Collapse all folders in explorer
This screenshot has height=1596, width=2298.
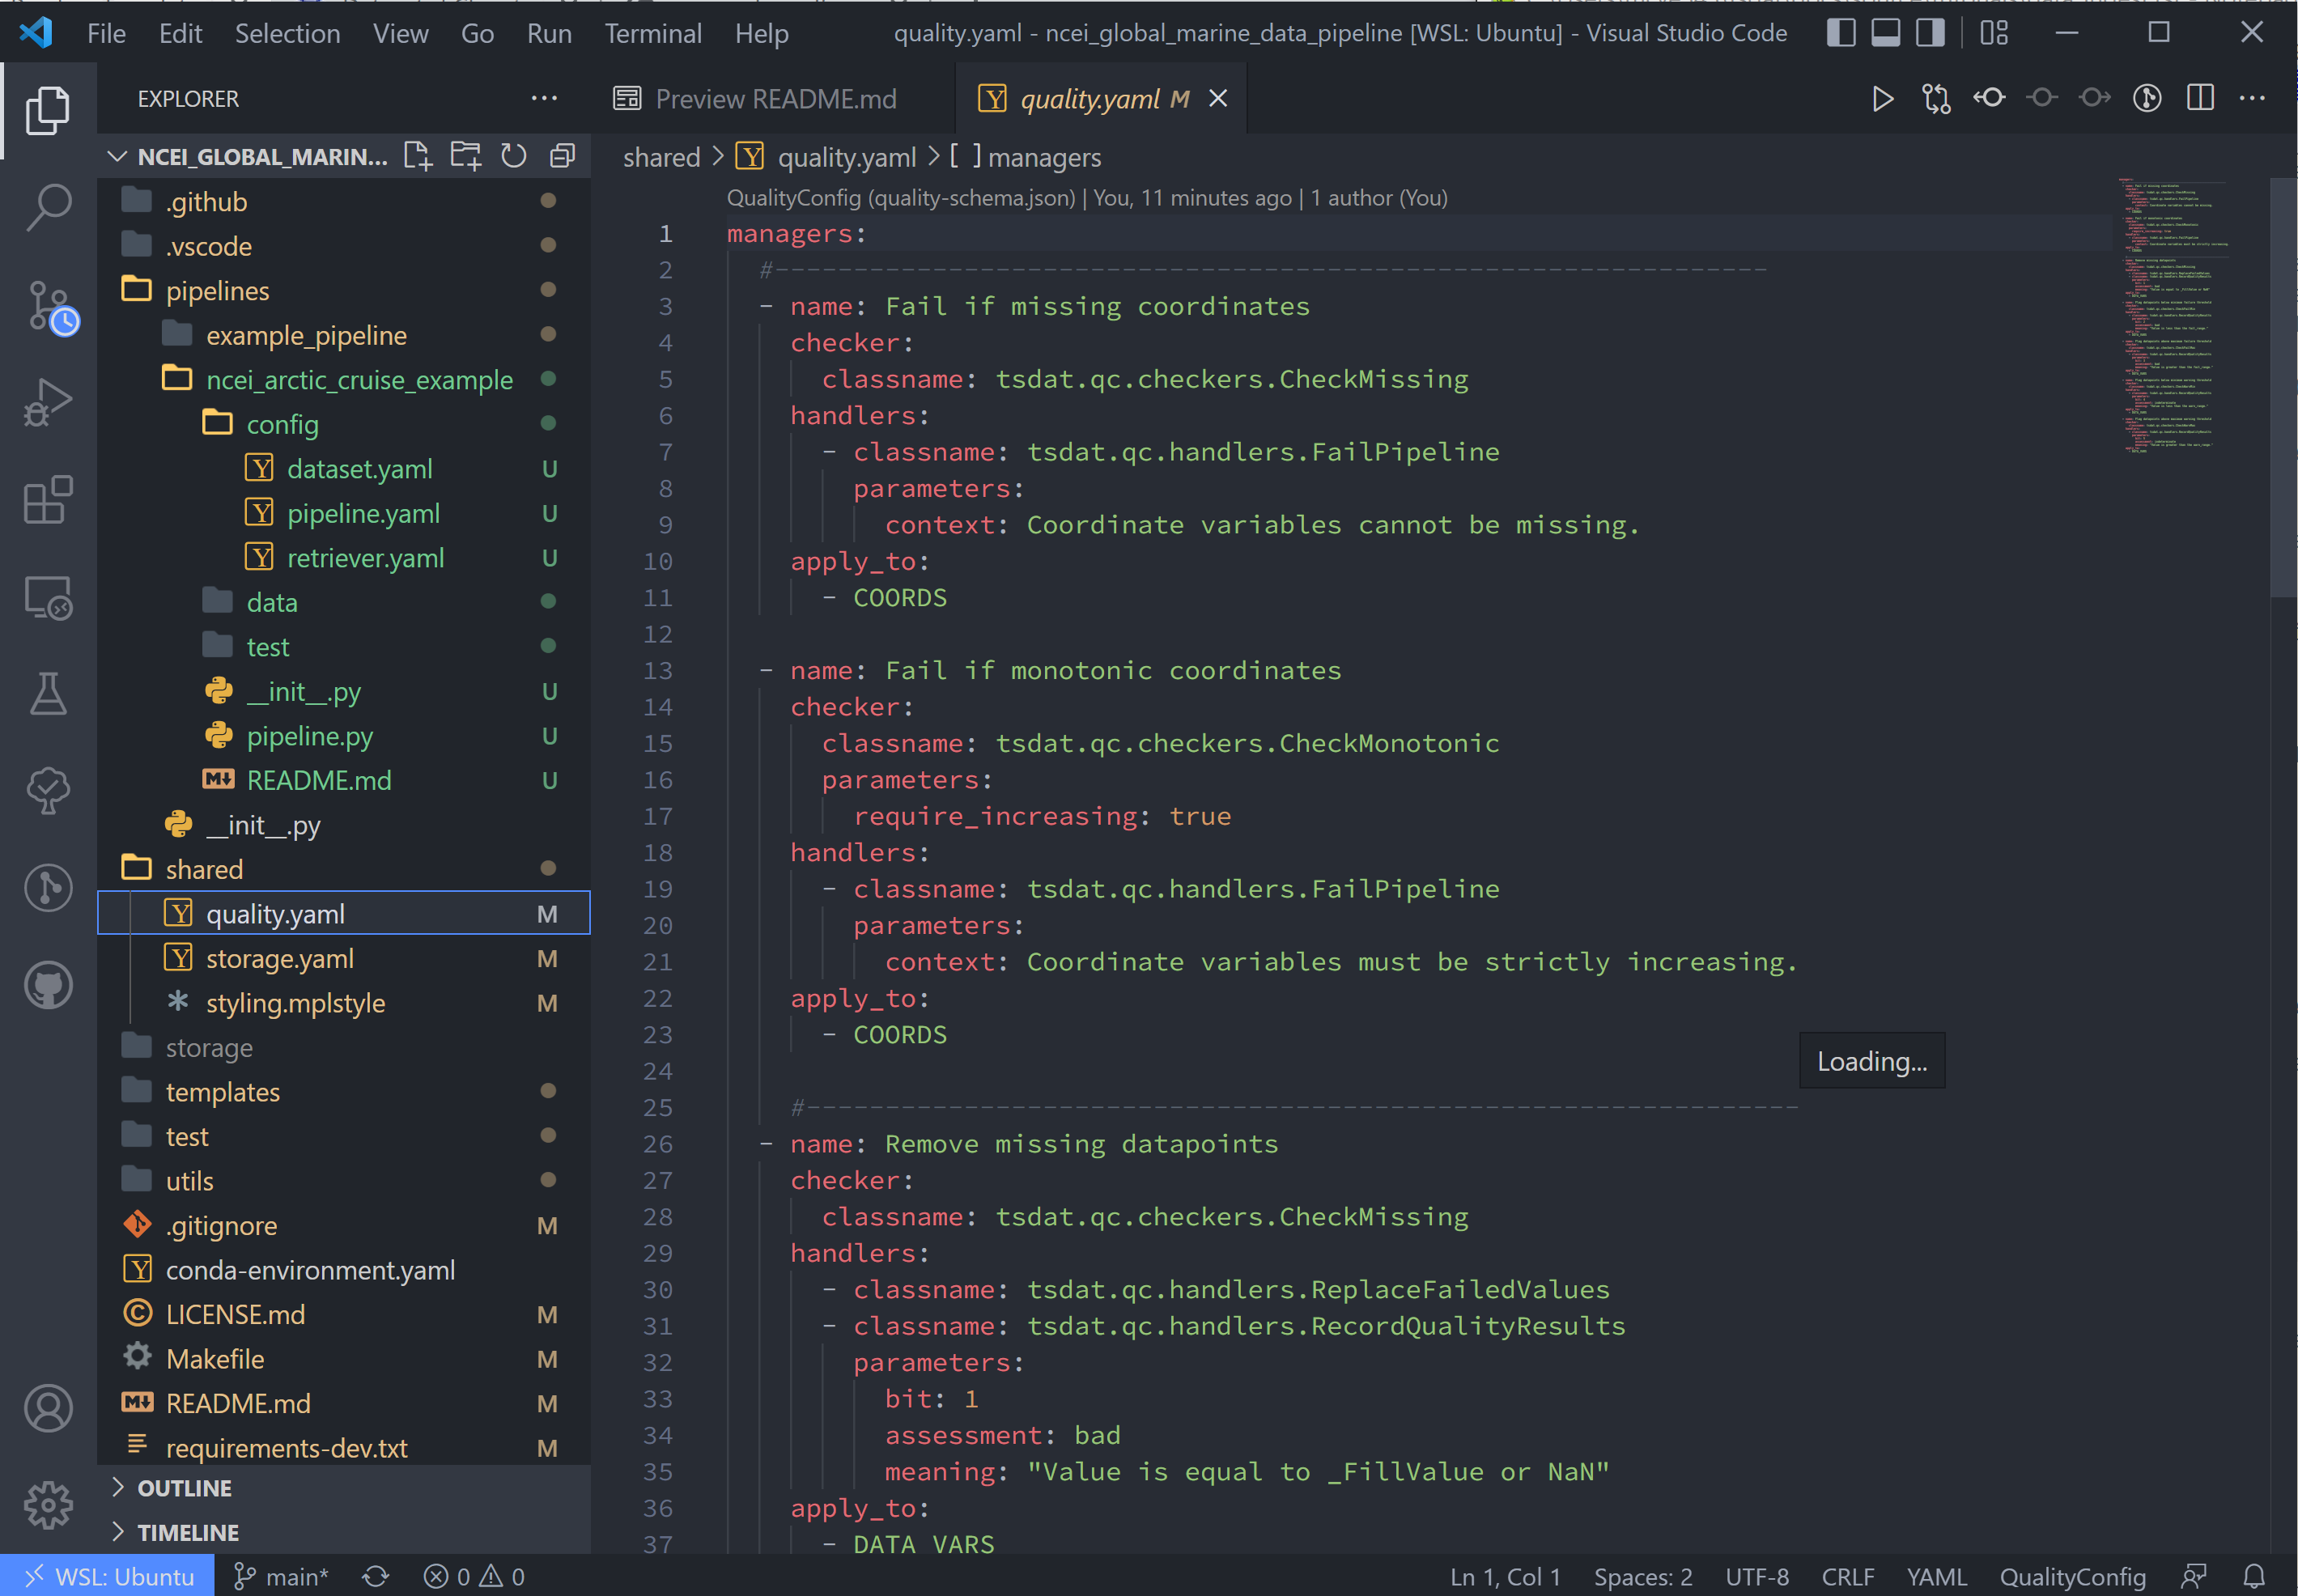[x=562, y=156]
